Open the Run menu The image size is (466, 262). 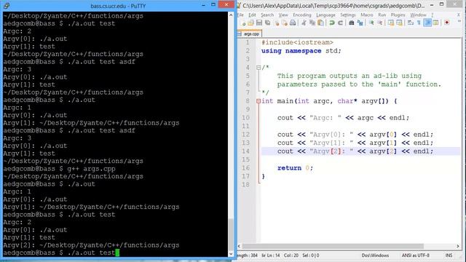(382, 15)
